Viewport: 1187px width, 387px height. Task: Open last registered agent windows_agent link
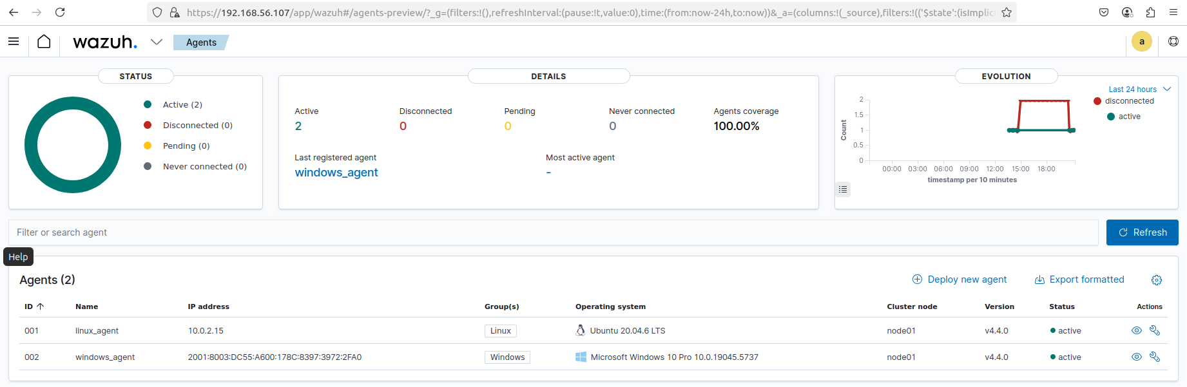tap(336, 173)
